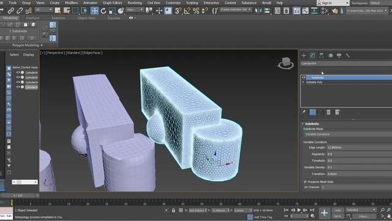The height and width of the screenshot is (221, 392).
Task: Activate the Select and Move tool
Action: pyautogui.click(x=94, y=10)
